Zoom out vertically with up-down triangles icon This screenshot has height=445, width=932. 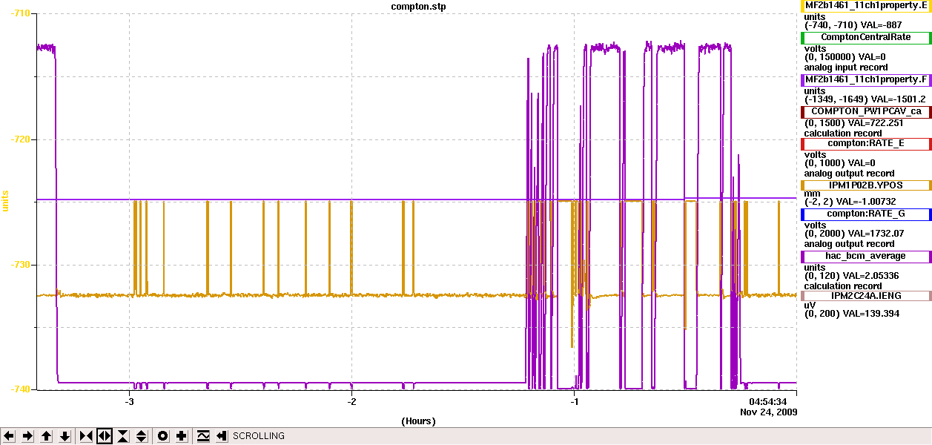(x=142, y=436)
